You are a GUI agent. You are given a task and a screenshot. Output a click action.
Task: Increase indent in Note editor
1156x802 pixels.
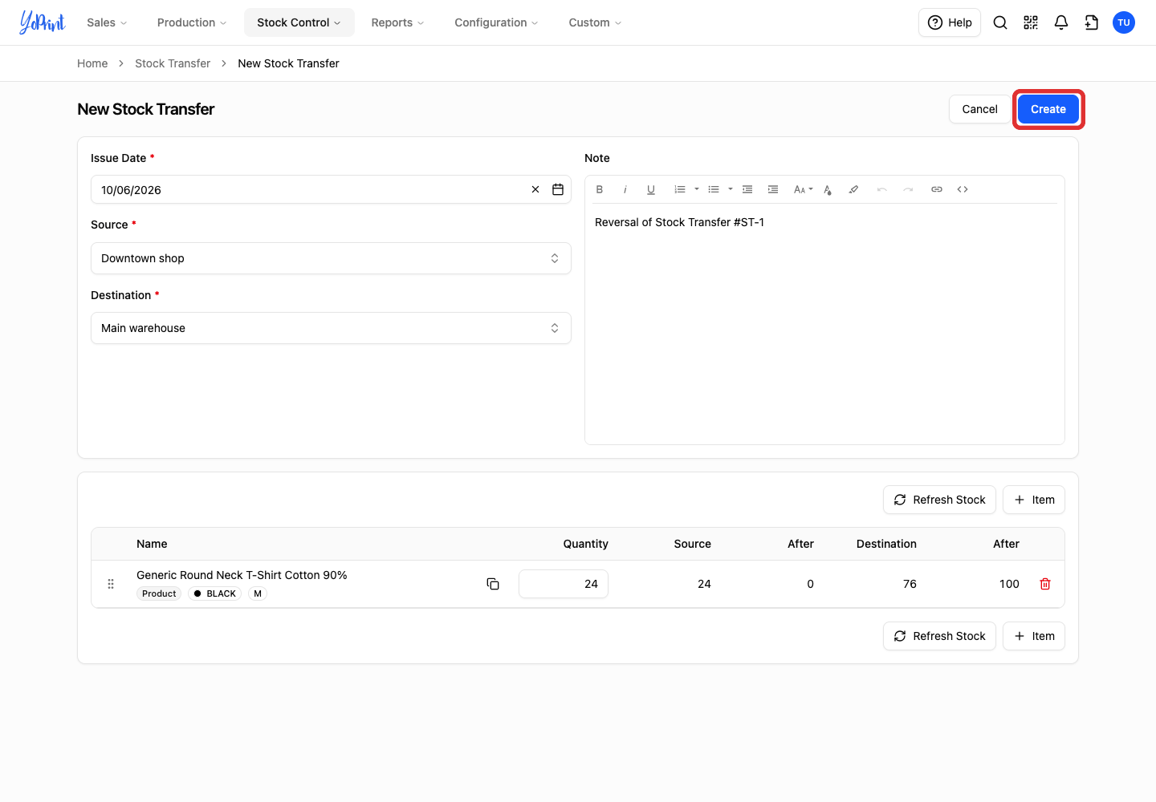click(773, 189)
